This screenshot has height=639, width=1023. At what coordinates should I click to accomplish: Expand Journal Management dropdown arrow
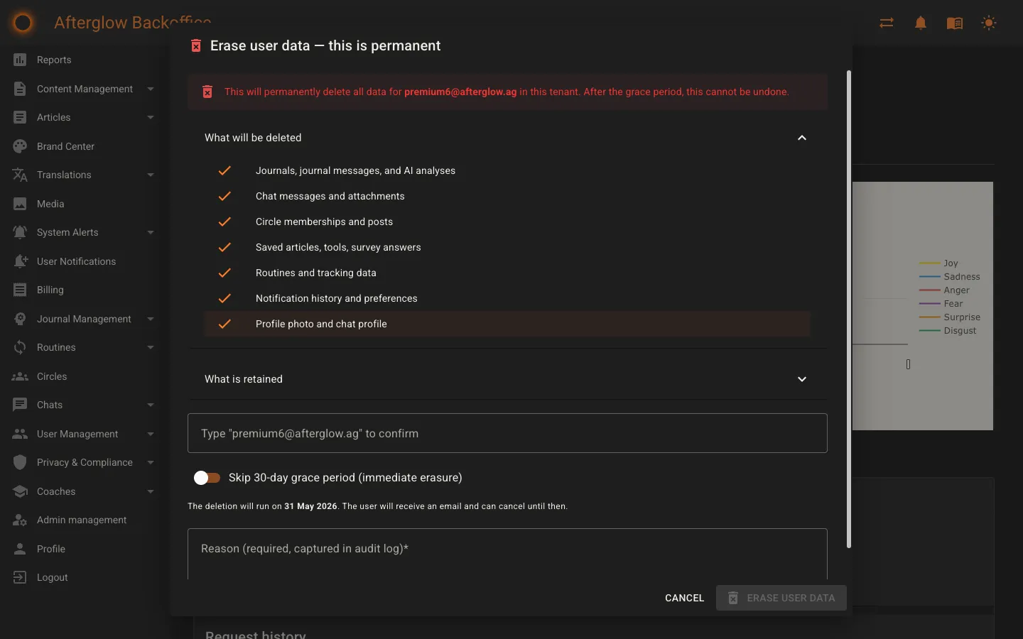(x=151, y=319)
